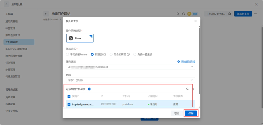Close the 接入新主机 dialog
The height and width of the screenshot is (125, 263).
[195, 21]
